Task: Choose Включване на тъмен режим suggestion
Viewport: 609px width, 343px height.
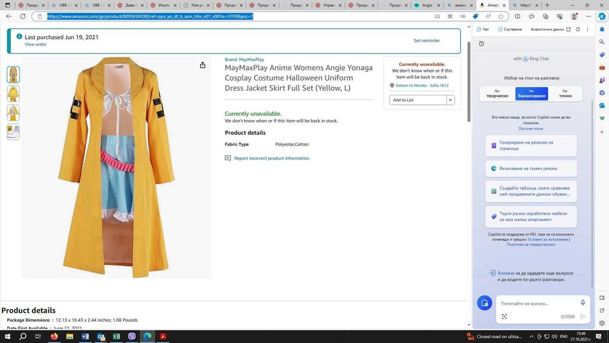Action: pyautogui.click(x=531, y=168)
